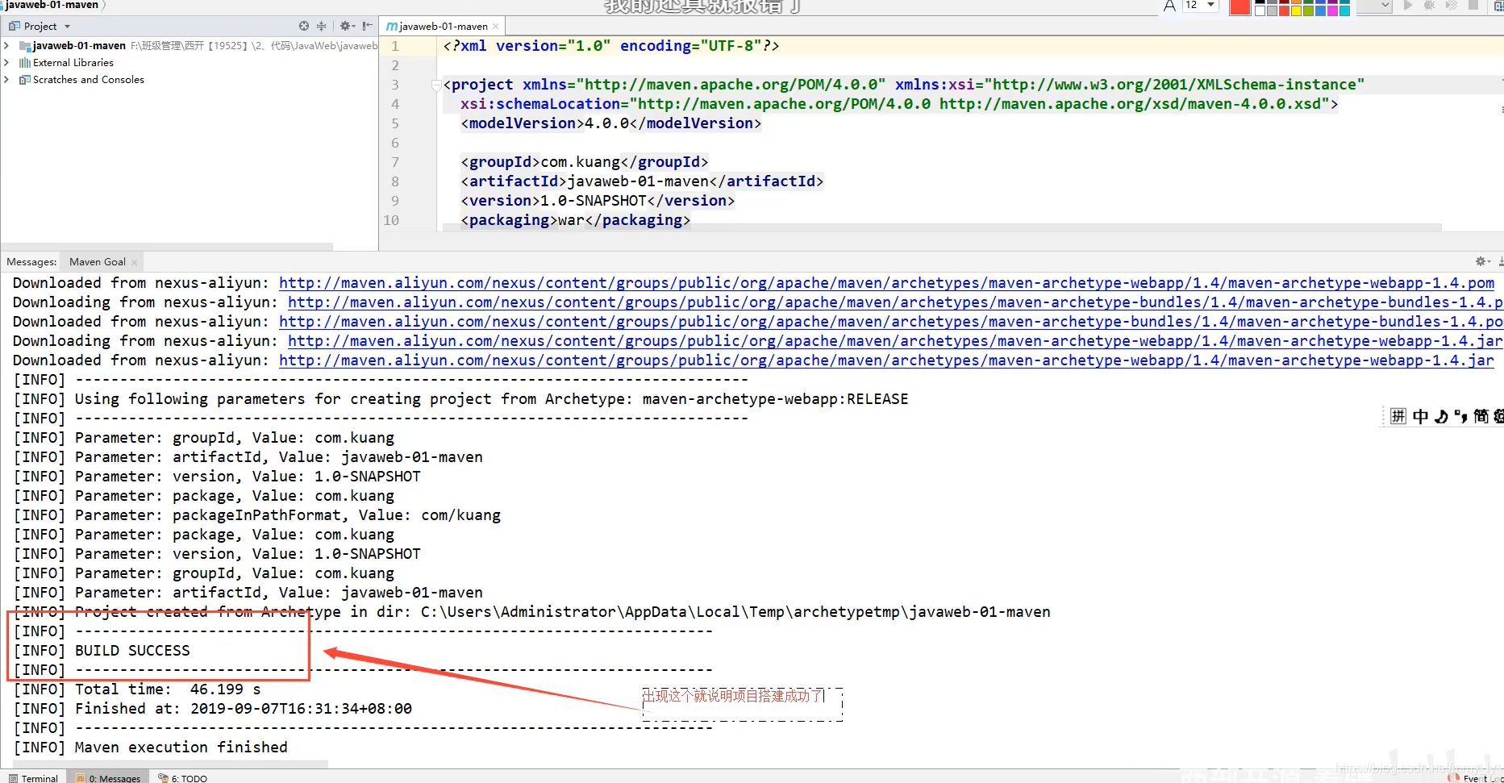This screenshot has width=1504, height=783.
Task: Click the version 1.0-SNAPSHOT line in editor
Action: coord(598,201)
